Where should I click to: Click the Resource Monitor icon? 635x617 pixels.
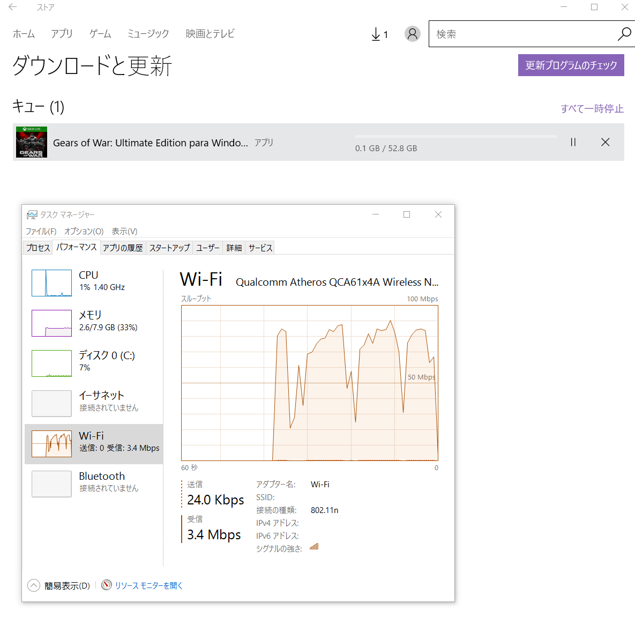[x=107, y=585]
